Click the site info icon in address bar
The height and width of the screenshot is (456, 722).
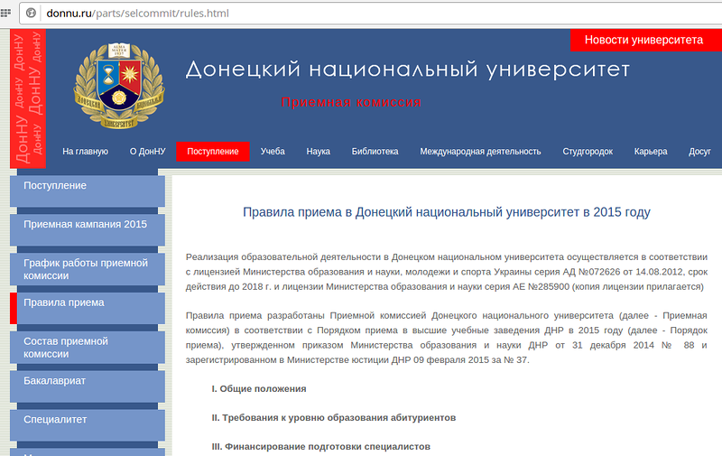pyautogui.click(x=31, y=13)
